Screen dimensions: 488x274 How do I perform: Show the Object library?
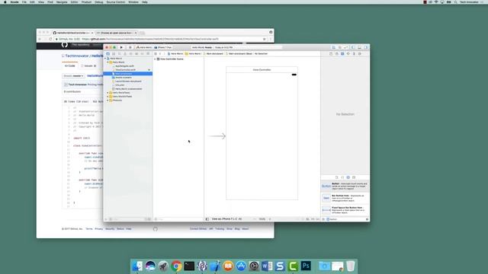348,177
